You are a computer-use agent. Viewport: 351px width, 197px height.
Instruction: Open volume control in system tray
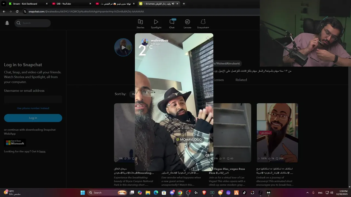(x=332, y=193)
